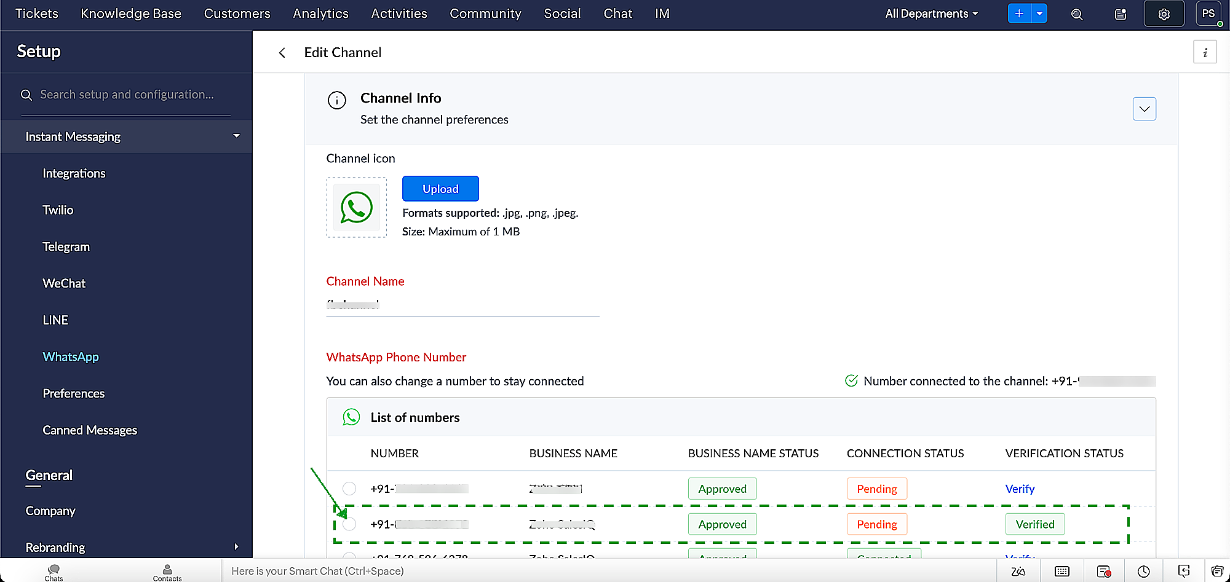Click the settings gear icon in top bar
Image resolution: width=1230 pixels, height=582 pixels.
(x=1164, y=14)
